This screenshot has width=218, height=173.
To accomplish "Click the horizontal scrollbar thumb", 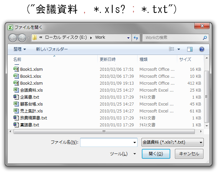I will tap(104, 131).
